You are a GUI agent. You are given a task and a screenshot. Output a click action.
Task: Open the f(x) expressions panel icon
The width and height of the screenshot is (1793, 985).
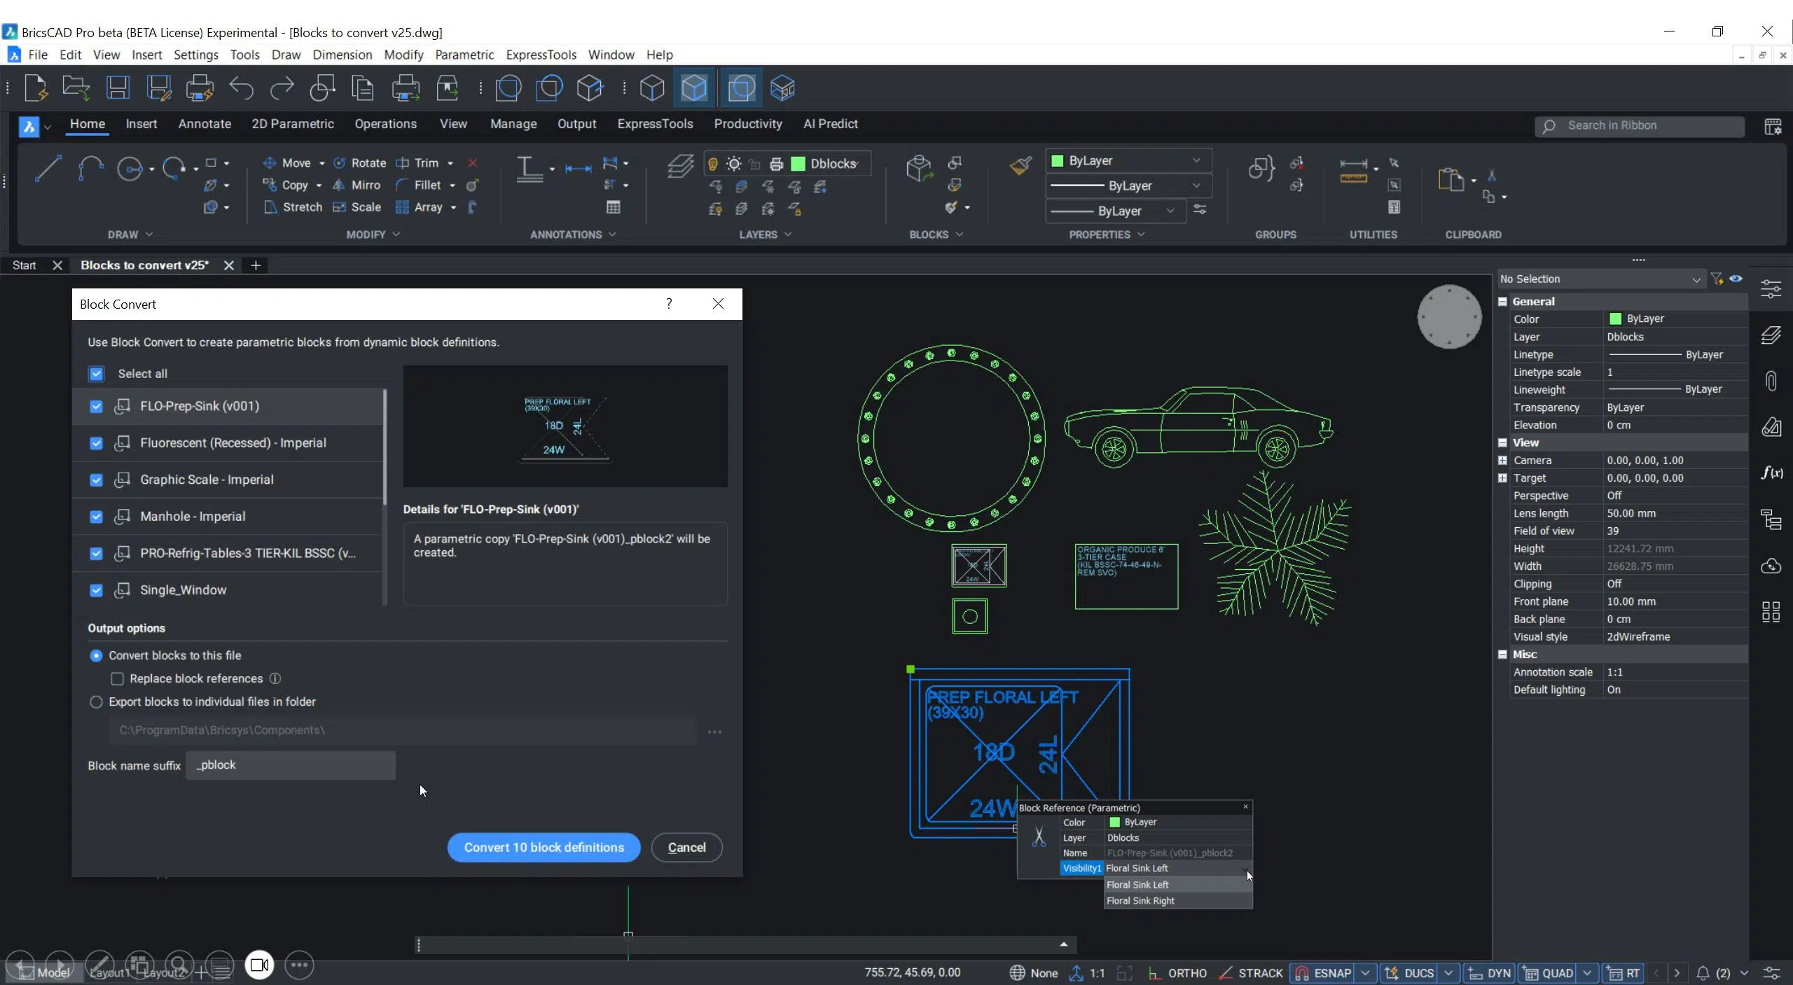(x=1773, y=473)
